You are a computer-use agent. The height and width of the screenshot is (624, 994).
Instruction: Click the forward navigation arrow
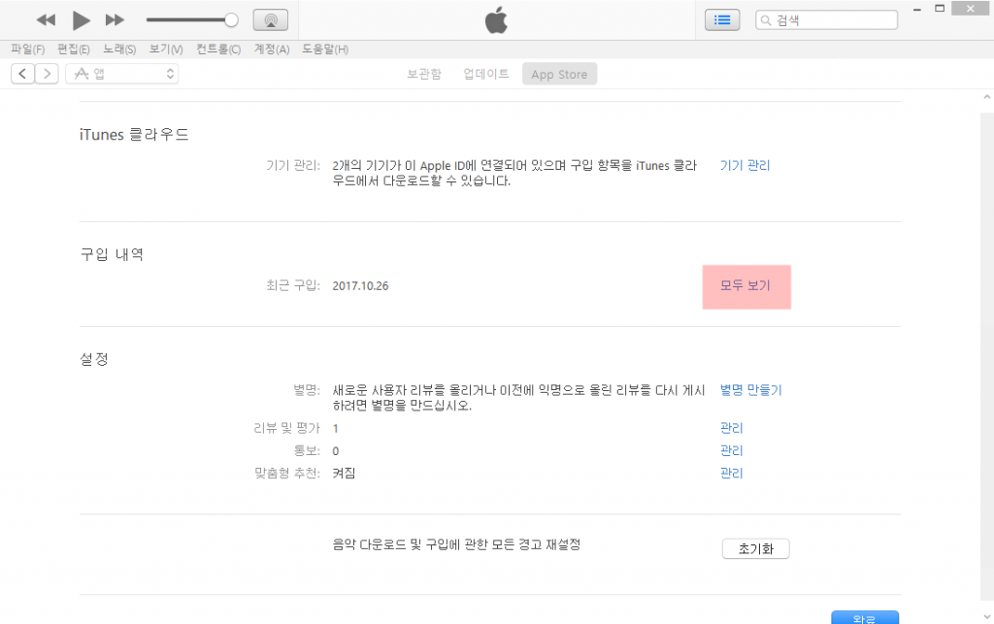click(47, 74)
